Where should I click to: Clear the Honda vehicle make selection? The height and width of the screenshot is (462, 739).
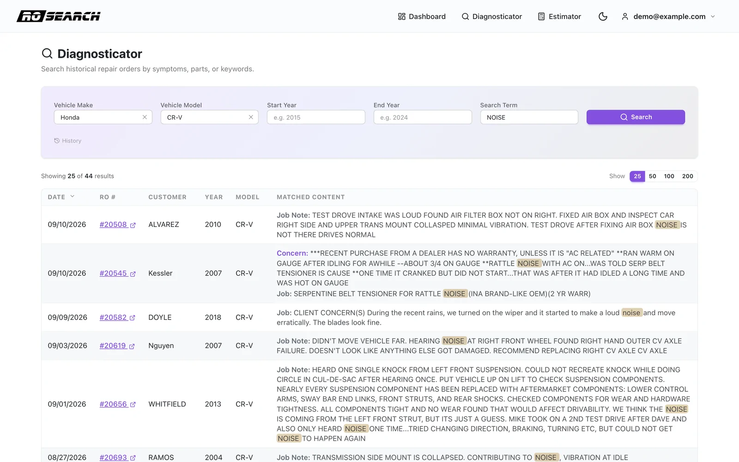[145, 117]
